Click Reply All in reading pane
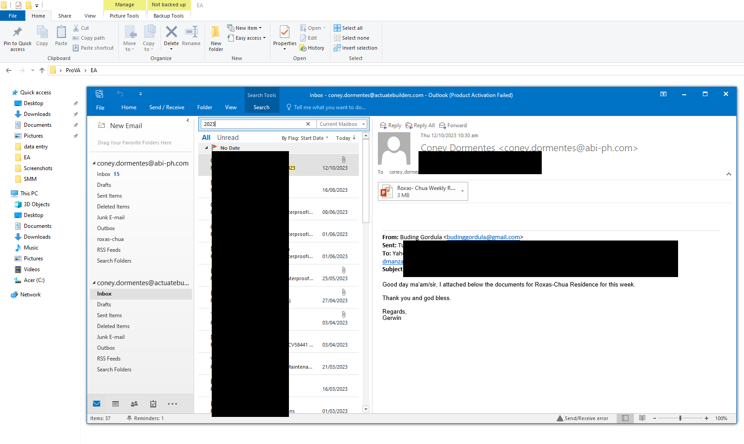Image resolution: width=744 pixels, height=444 pixels. point(420,125)
